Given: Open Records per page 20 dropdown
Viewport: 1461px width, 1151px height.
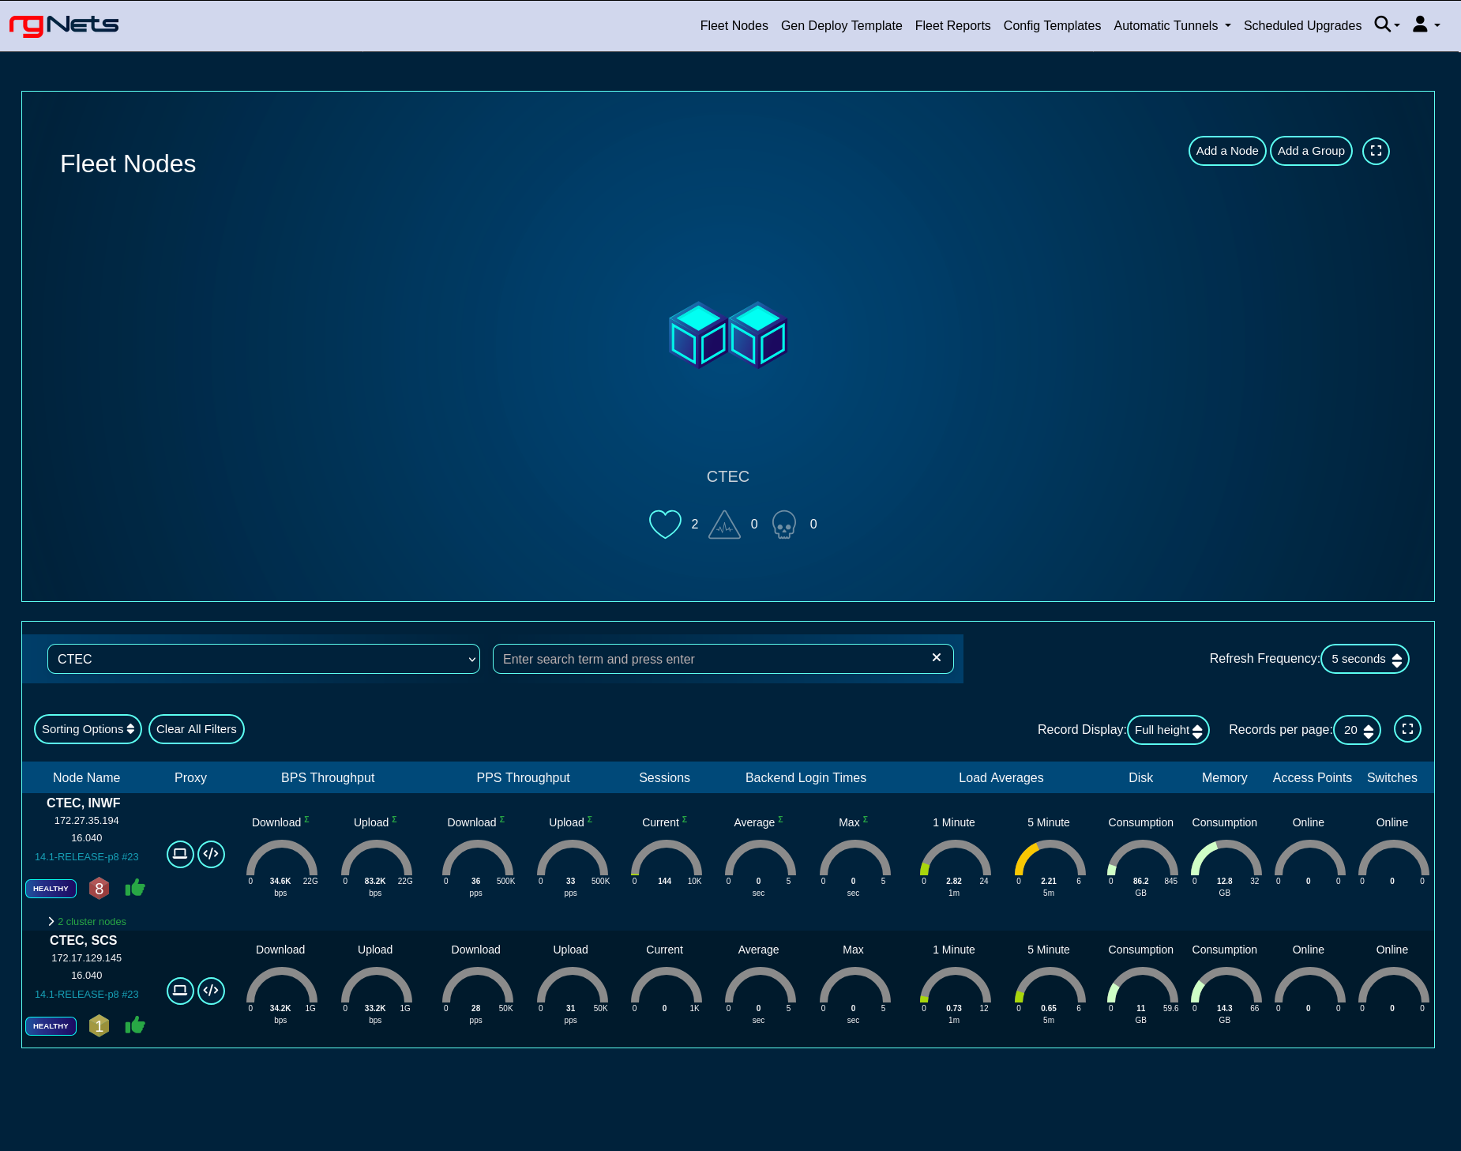Looking at the screenshot, I should pyautogui.click(x=1358, y=730).
